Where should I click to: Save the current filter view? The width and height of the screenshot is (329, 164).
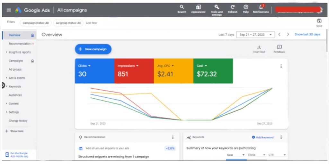[319, 21]
